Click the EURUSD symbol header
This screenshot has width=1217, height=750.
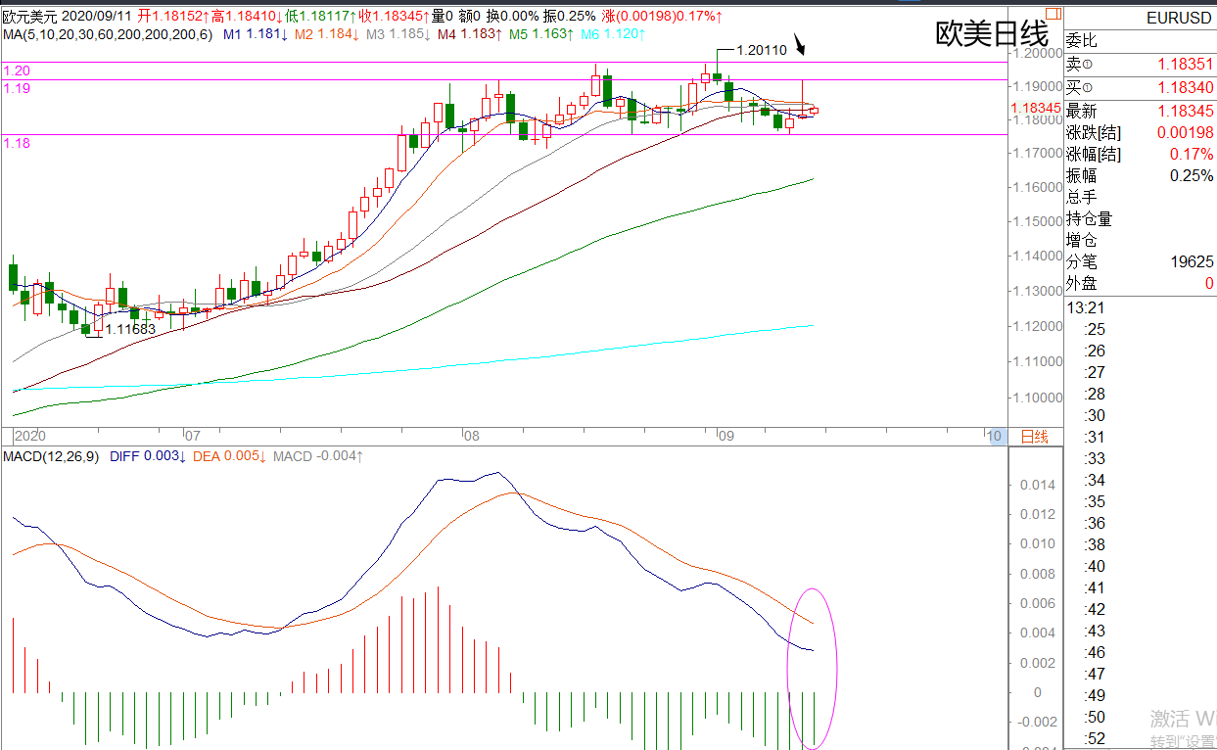pos(1178,19)
